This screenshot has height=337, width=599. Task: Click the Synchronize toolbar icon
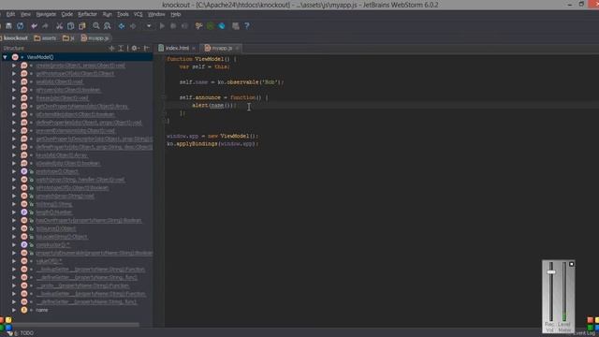point(21,26)
